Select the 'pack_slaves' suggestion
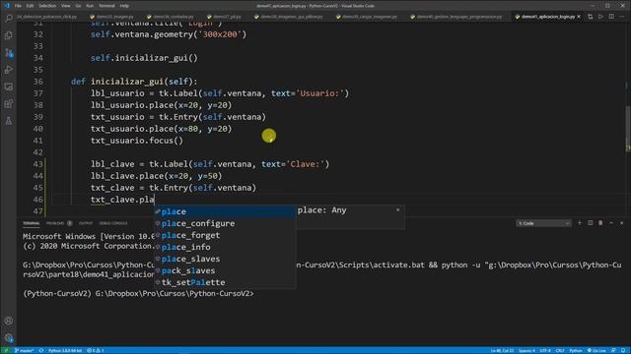Viewport: 631px width, 354px height. [x=225, y=270]
